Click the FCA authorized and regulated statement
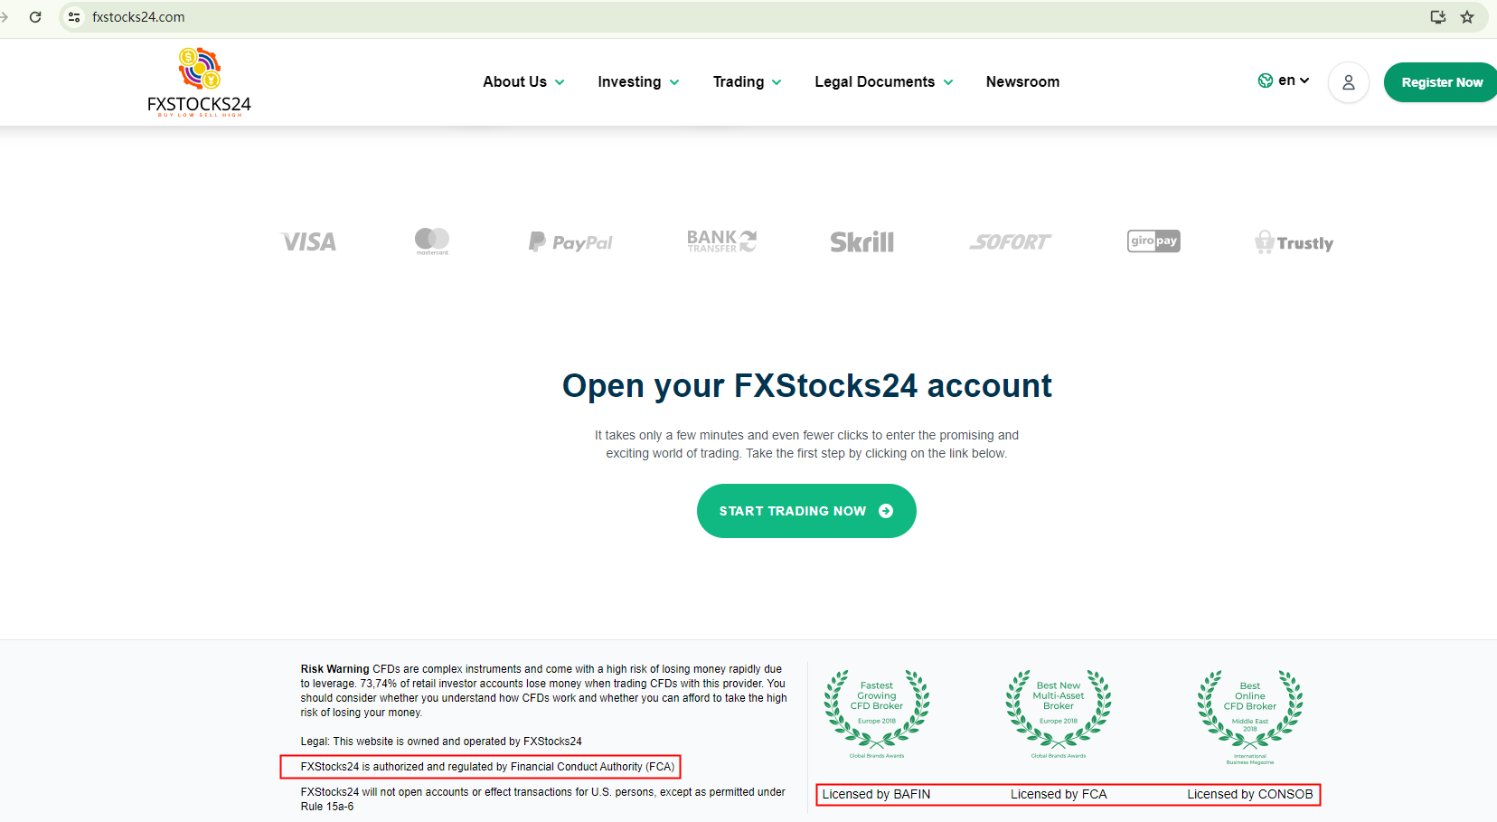 pyautogui.click(x=488, y=767)
